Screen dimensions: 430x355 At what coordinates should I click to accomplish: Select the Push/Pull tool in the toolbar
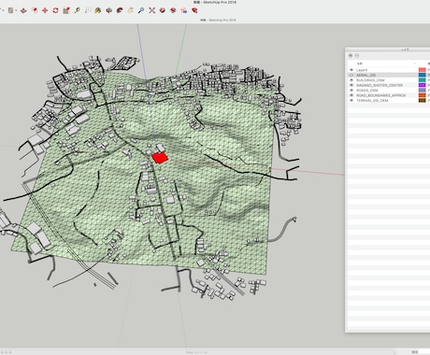coord(23,10)
